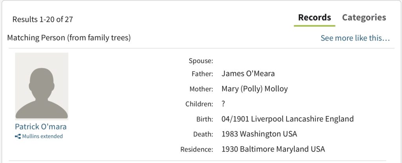Select father's name James O'Meara

pos(248,74)
